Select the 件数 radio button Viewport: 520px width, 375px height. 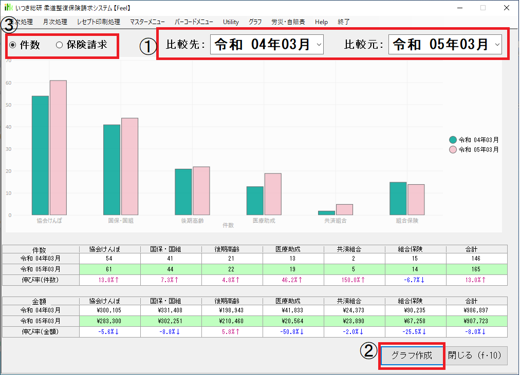pos(13,45)
